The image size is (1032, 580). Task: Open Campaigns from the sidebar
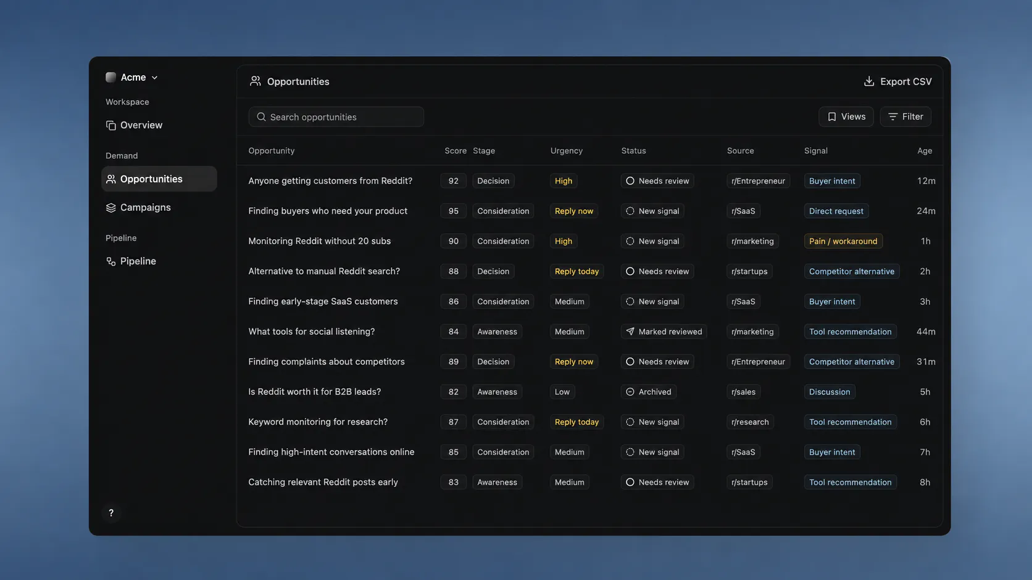(x=159, y=208)
